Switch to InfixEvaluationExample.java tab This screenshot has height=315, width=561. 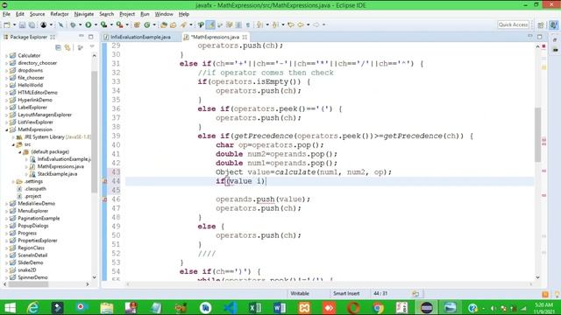click(x=140, y=37)
